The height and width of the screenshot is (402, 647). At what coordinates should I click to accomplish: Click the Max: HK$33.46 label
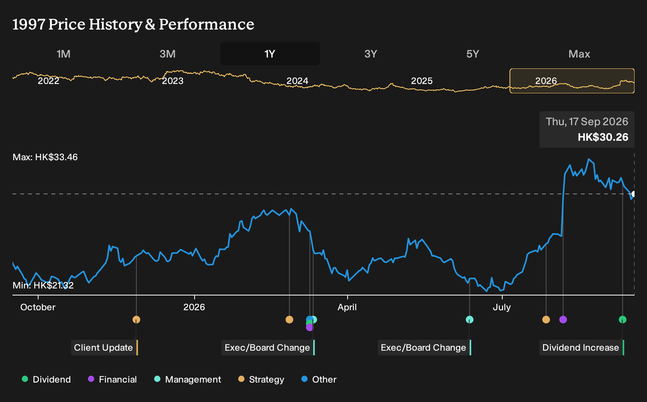(x=45, y=157)
